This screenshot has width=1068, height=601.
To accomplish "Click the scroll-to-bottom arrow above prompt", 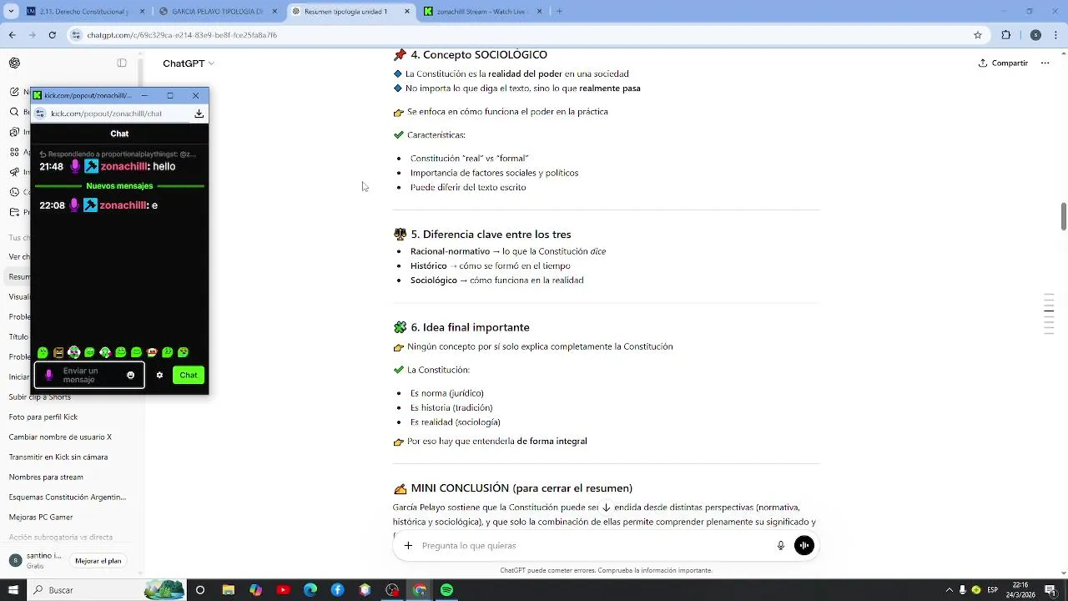I will 607,508.
